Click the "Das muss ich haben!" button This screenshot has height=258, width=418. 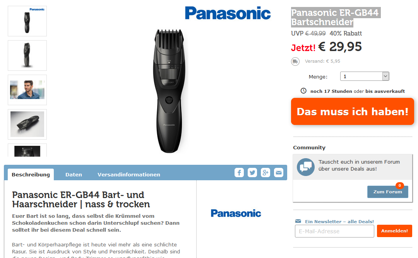(353, 111)
